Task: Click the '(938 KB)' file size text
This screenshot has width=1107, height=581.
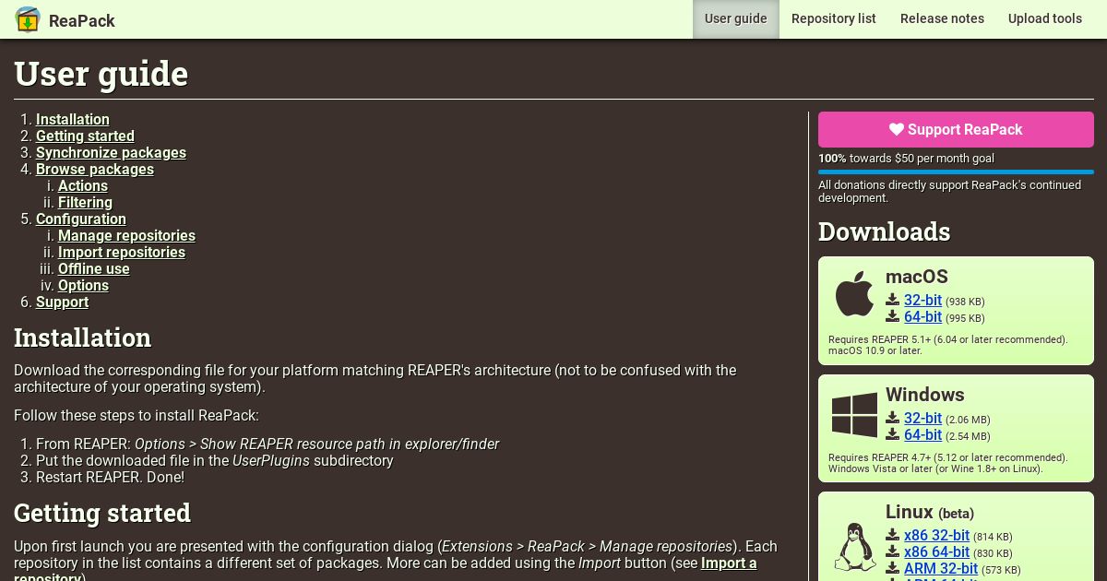Action: pyautogui.click(x=965, y=302)
